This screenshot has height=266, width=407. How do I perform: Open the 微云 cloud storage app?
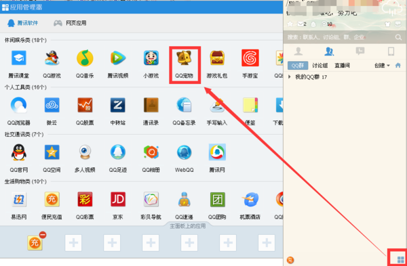[52, 105]
